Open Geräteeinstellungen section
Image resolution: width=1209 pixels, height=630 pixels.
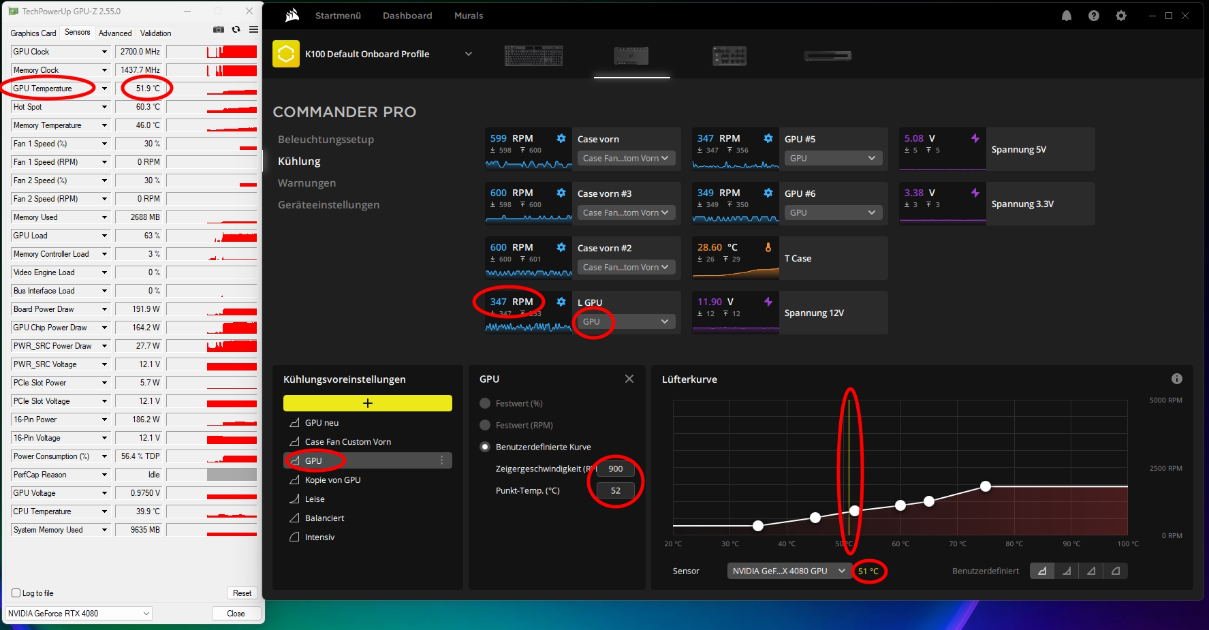click(328, 205)
